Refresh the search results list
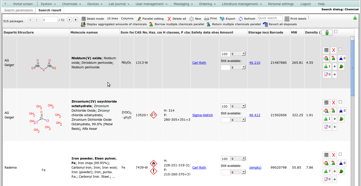 click(x=241, y=19)
